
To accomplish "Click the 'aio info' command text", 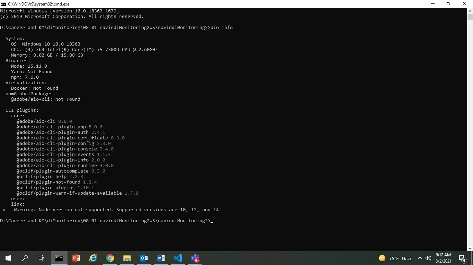I will click(x=222, y=27).
